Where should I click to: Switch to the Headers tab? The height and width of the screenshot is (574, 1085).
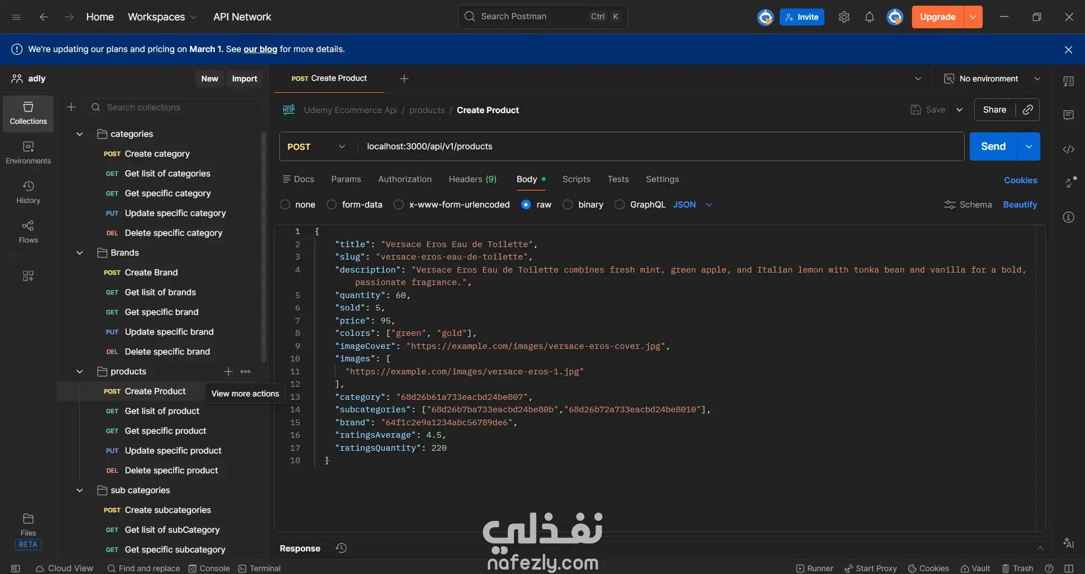pyautogui.click(x=473, y=179)
